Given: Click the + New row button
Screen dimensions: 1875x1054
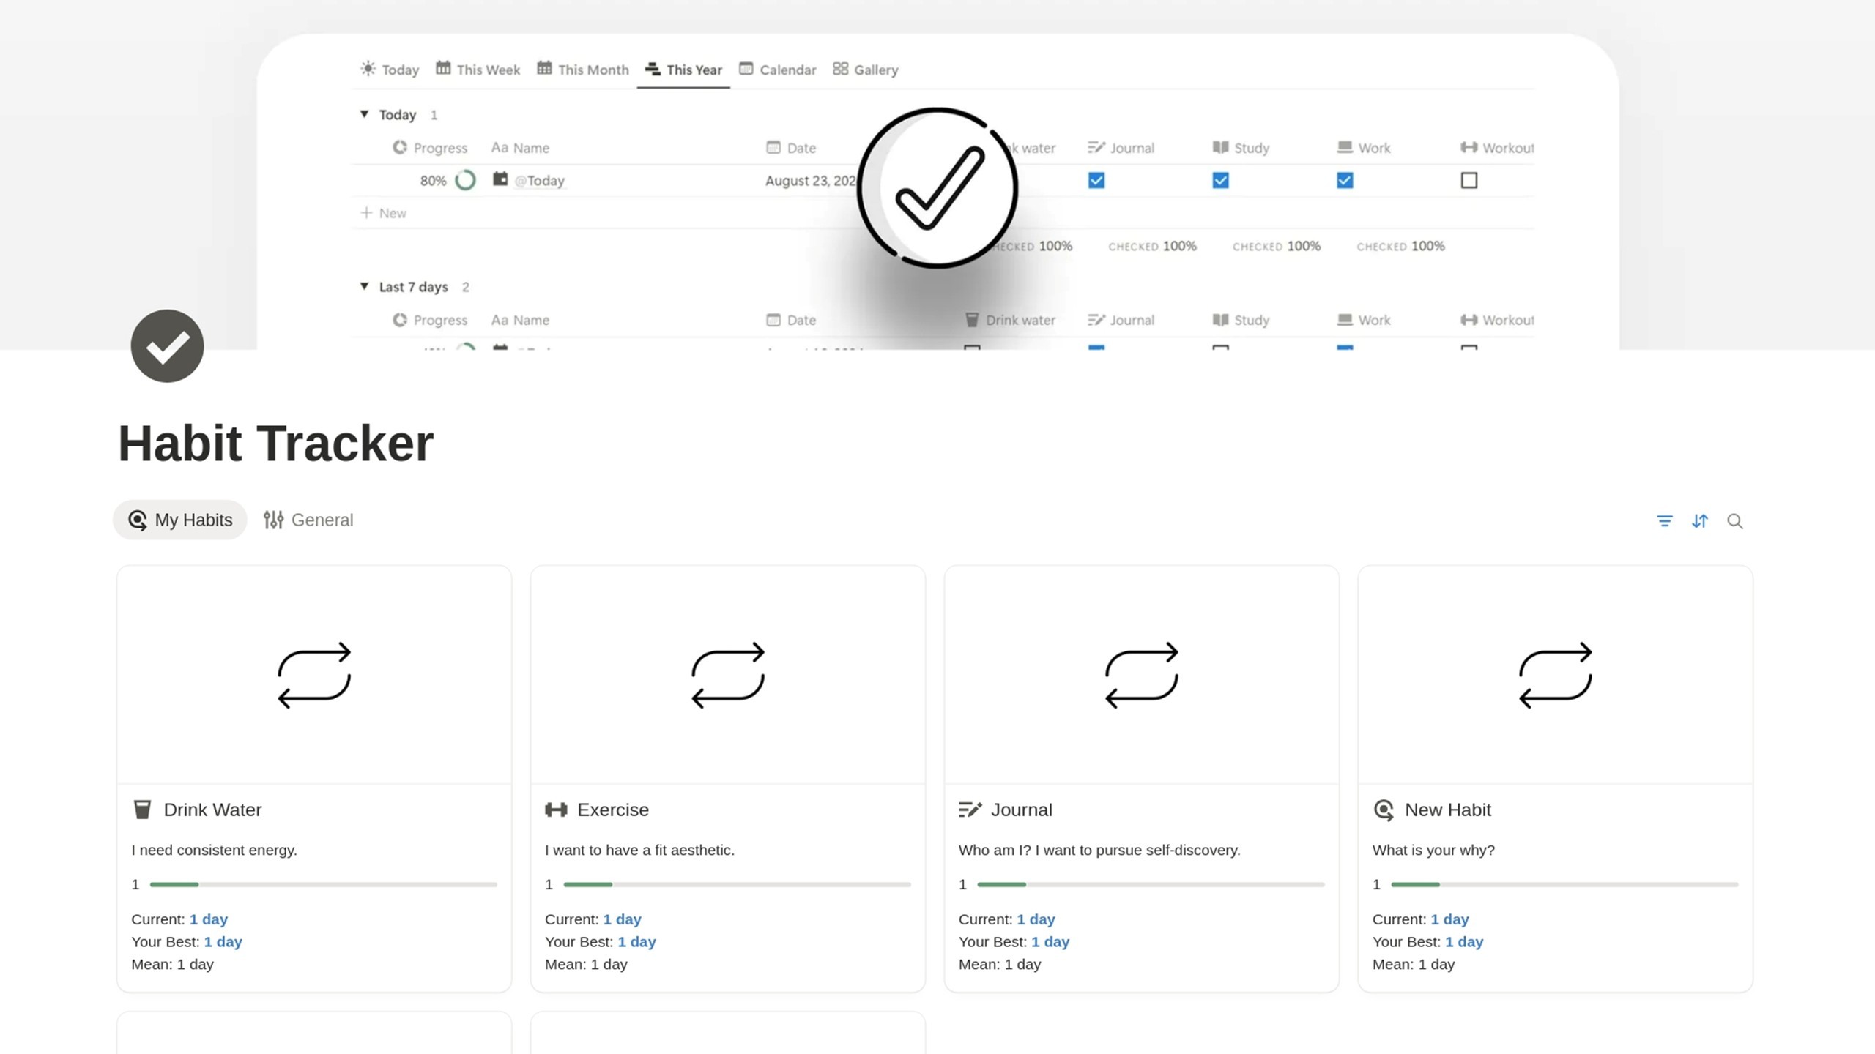Looking at the screenshot, I should tap(384, 213).
